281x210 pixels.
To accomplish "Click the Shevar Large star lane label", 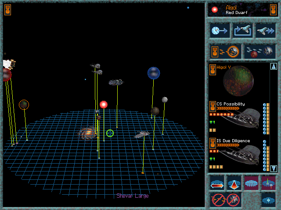I will coord(133,196).
